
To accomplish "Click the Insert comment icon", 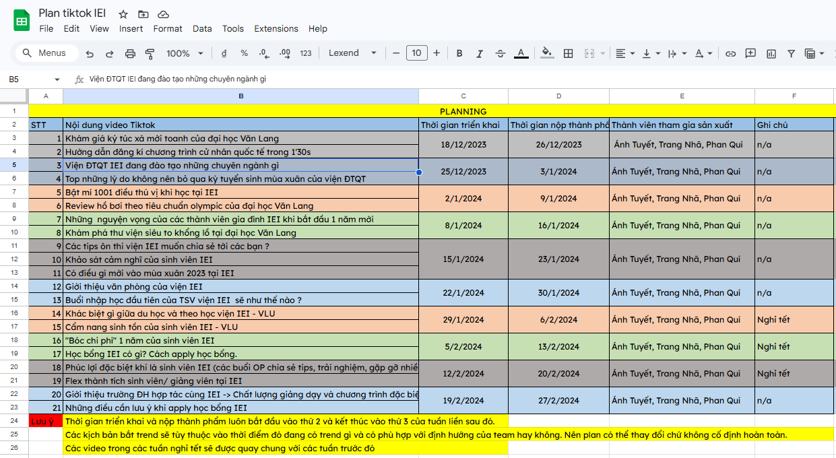I will tap(750, 53).
